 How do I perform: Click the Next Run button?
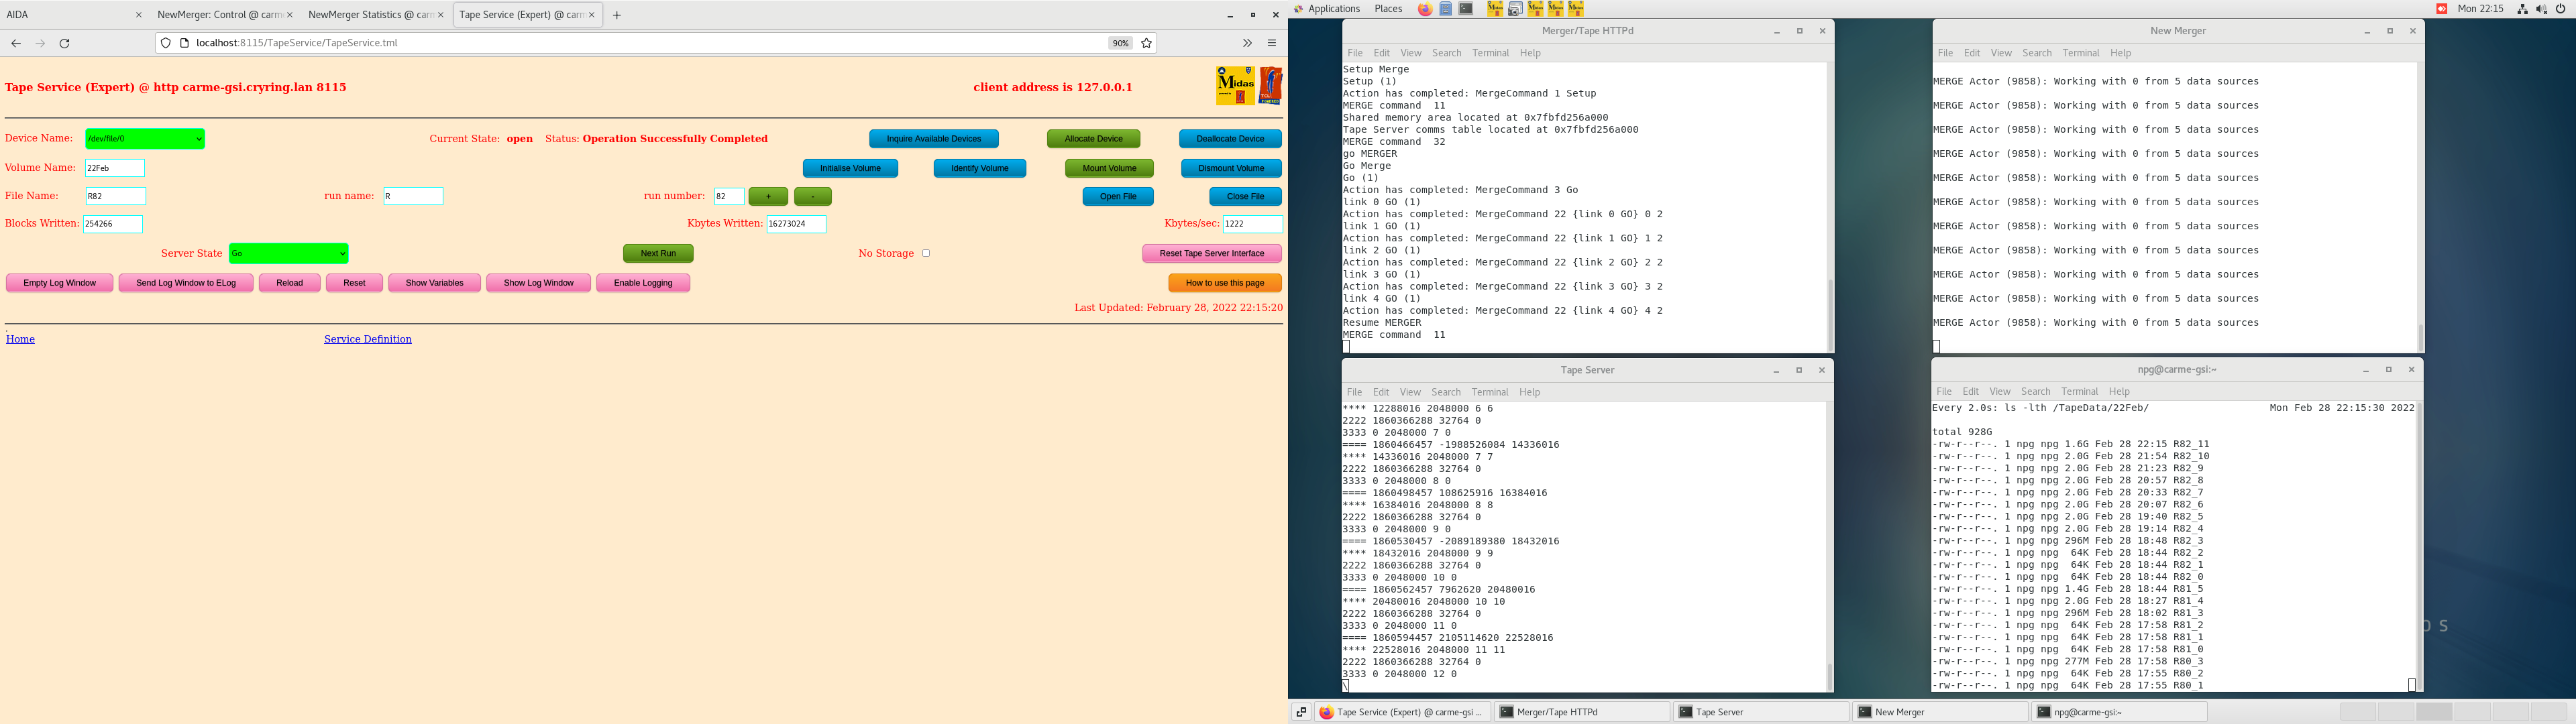point(658,254)
